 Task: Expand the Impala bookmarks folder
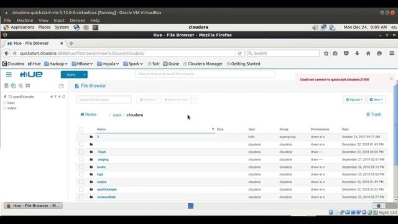click(x=108, y=63)
